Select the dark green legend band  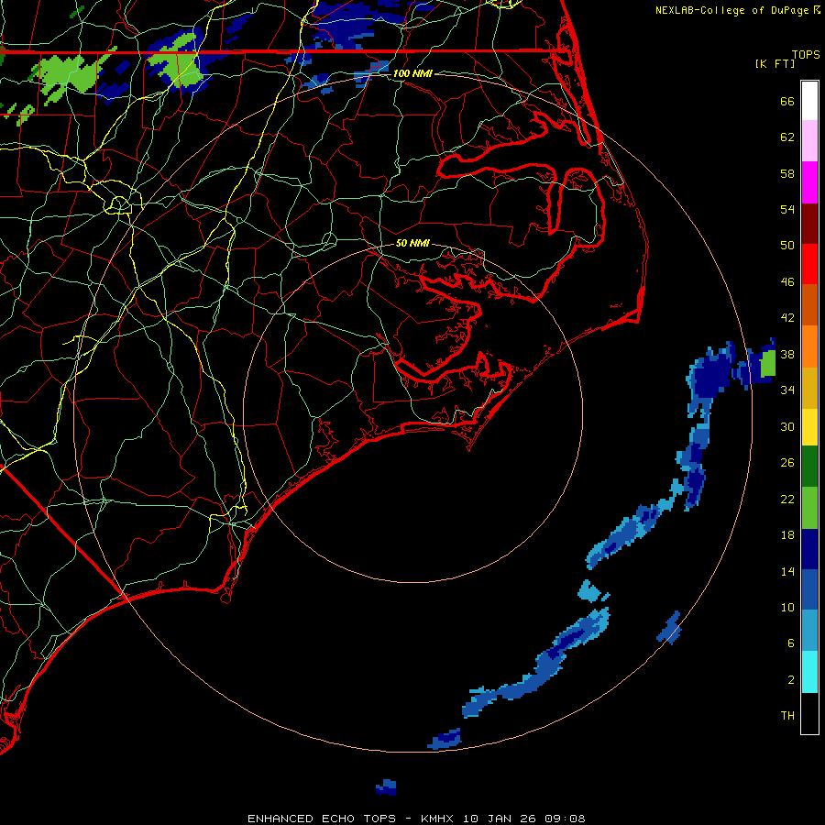click(x=809, y=467)
